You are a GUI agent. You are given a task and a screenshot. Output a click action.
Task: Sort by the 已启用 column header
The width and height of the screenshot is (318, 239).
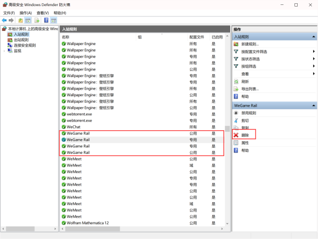click(217, 37)
